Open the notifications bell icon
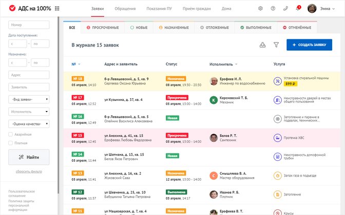 click(x=298, y=9)
